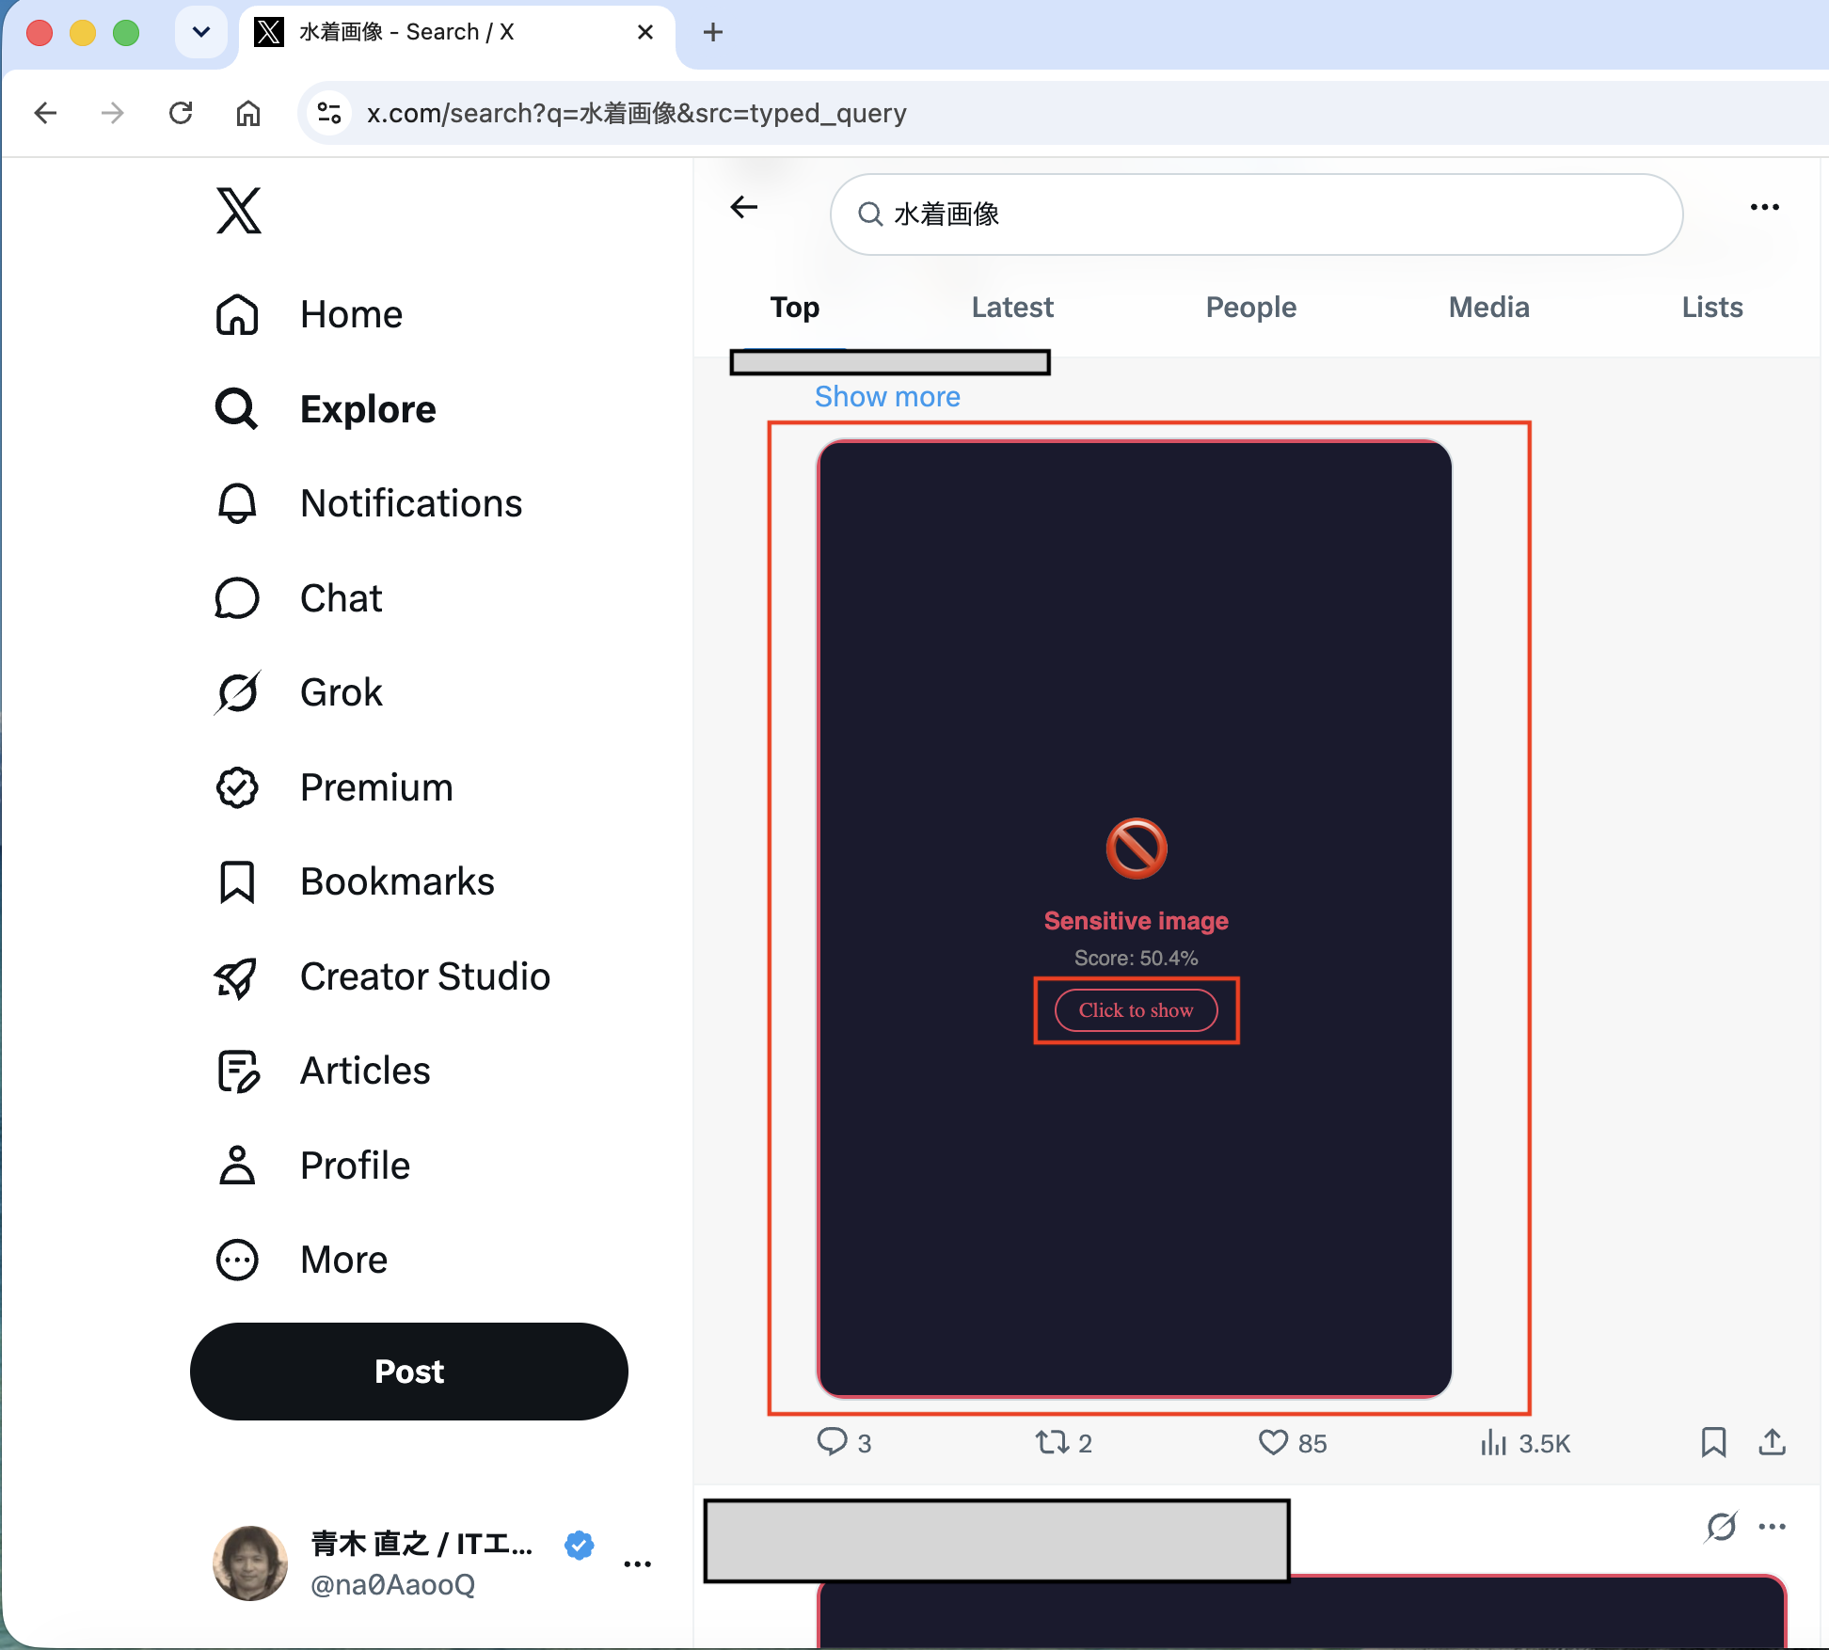Open Creator Studio
1829x1650 pixels.
[x=382, y=976]
